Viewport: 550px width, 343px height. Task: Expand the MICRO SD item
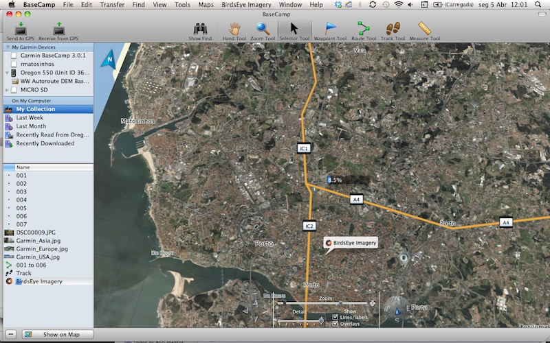click(7, 90)
